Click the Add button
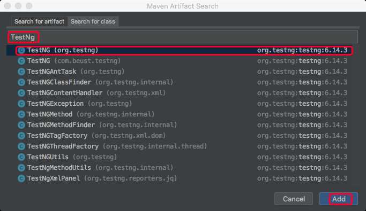The height and width of the screenshot is (211, 366). 339,199
